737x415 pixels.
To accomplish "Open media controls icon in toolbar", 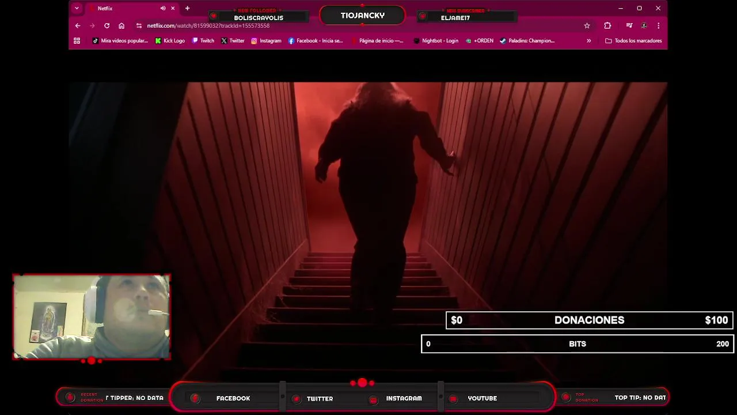I will tap(629, 25).
